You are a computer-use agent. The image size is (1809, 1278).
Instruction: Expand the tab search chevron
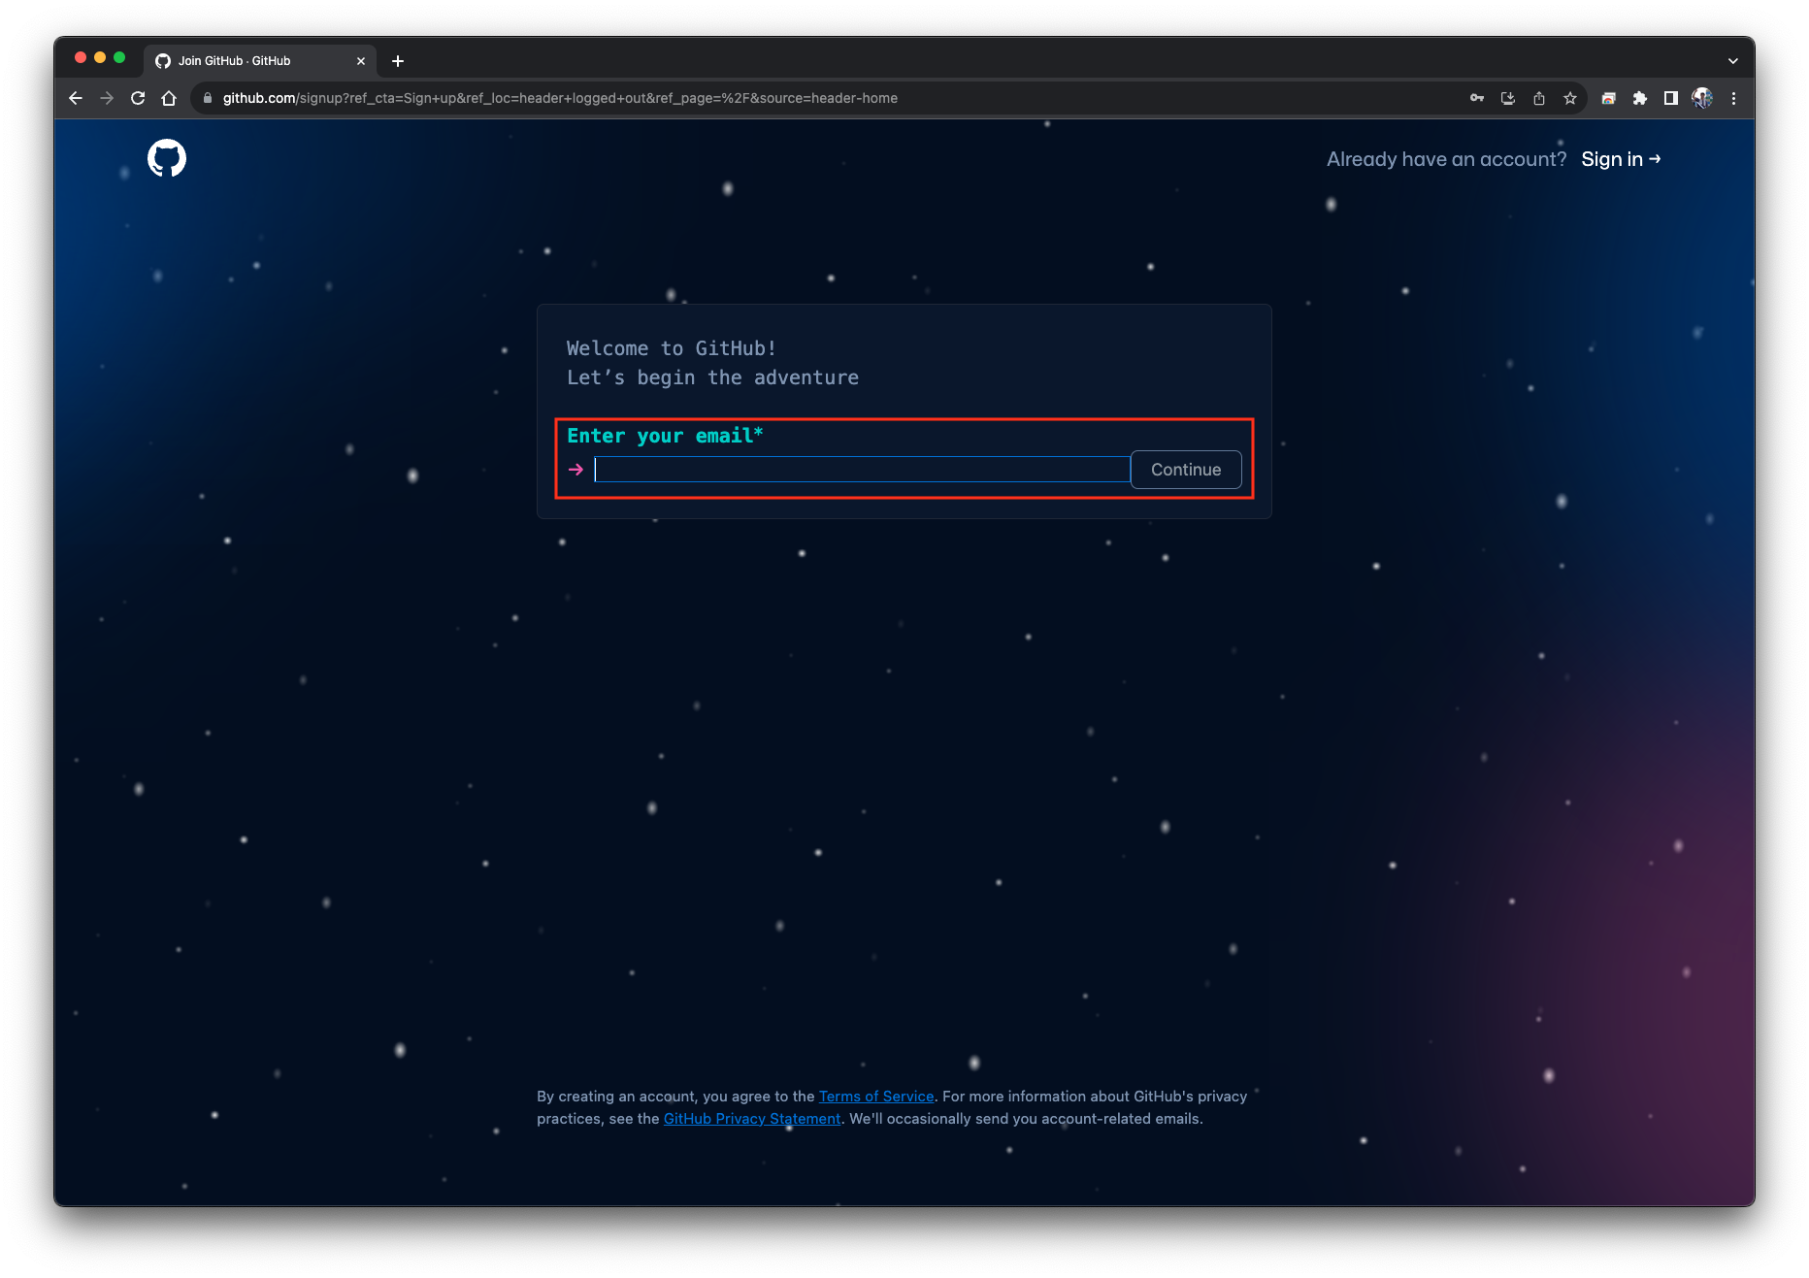point(1733,61)
